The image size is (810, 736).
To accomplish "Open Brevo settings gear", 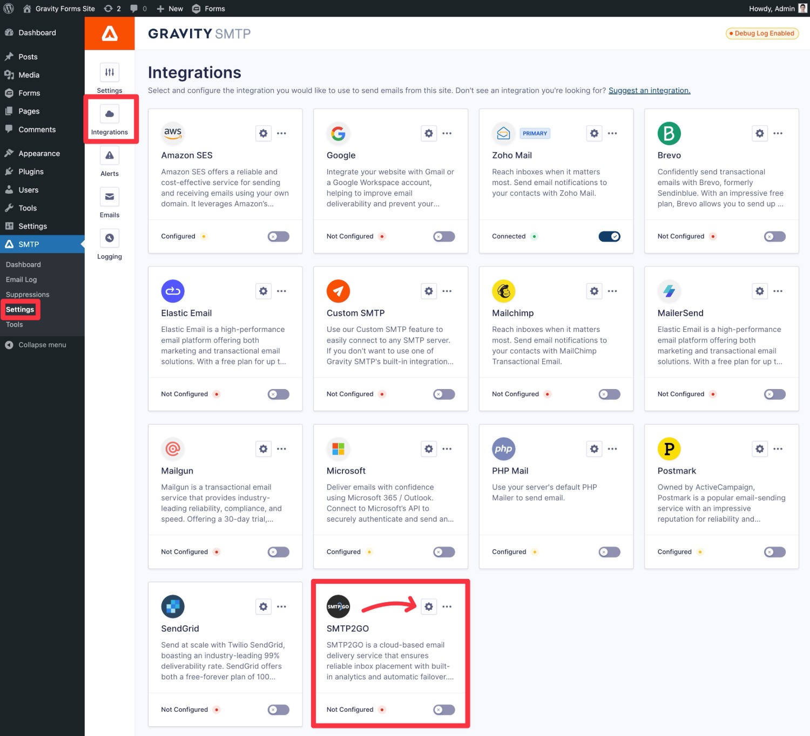I will 760,133.
